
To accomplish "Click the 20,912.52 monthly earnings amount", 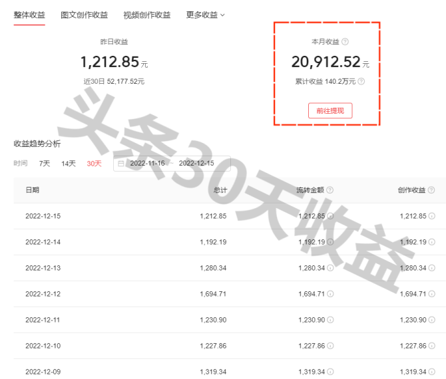I will [x=326, y=62].
